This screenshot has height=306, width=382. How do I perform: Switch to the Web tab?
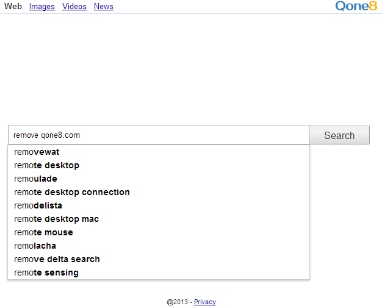[x=13, y=7]
